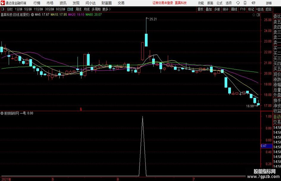Click the diamond icon at chart's top right
This screenshot has width=281, height=181.
pos(254,15)
